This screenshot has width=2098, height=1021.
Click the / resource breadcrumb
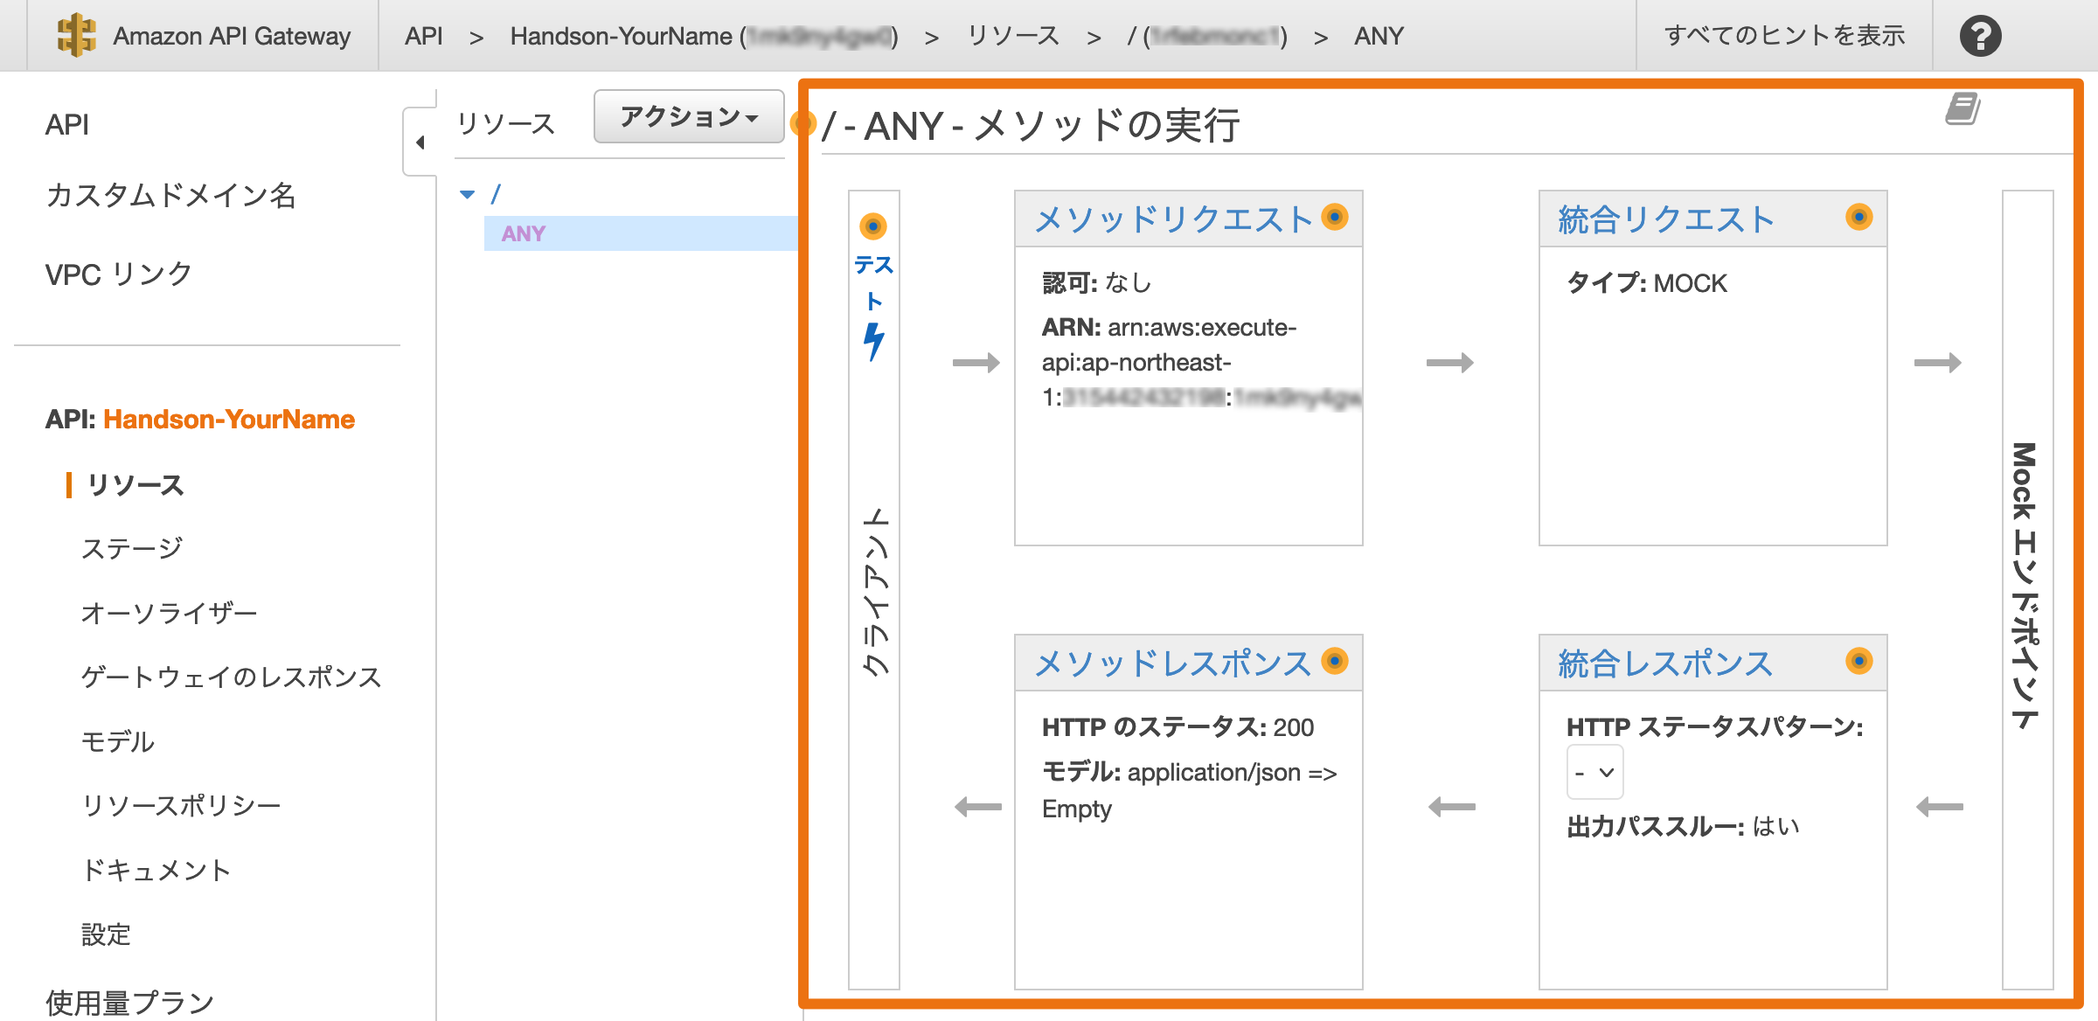(x=1207, y=36)
